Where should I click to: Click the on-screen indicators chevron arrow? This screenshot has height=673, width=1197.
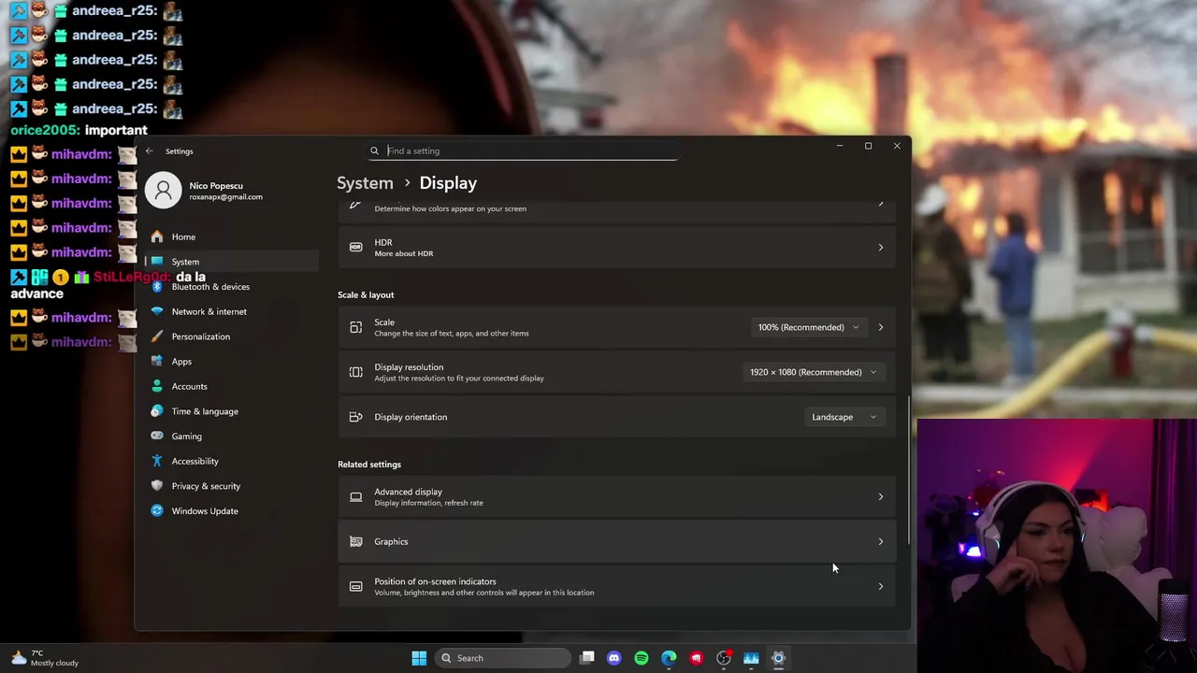[880, 587]
